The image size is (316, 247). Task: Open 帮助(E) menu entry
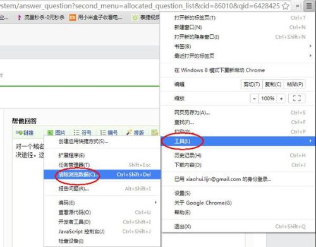[x=238, y=212]
